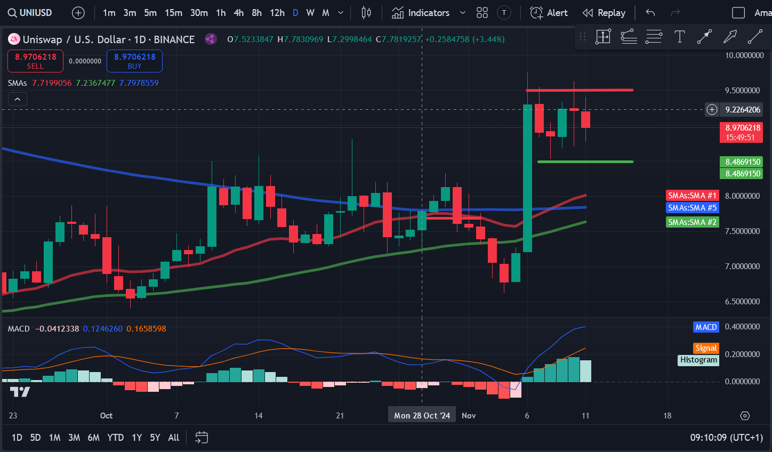Open the layout templates grid icon
Image resolution: width=772 pixels, height=452 pixels.
click(482, 13)
